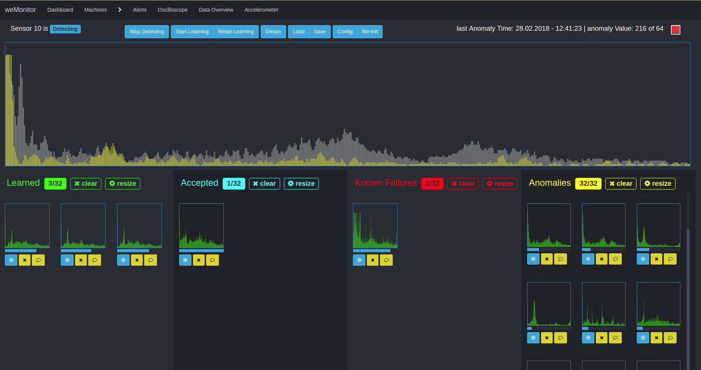
Task: Click the weMonitor brand link
Action: [x=20, y=10]
